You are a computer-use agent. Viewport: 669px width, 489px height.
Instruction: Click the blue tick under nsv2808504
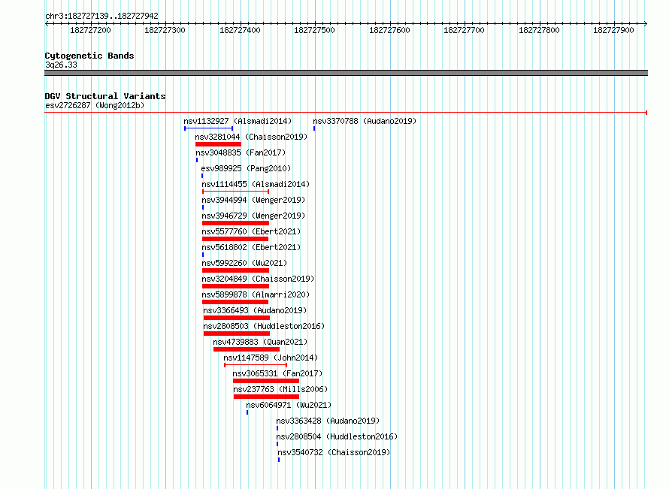click(x=277, y=444)
